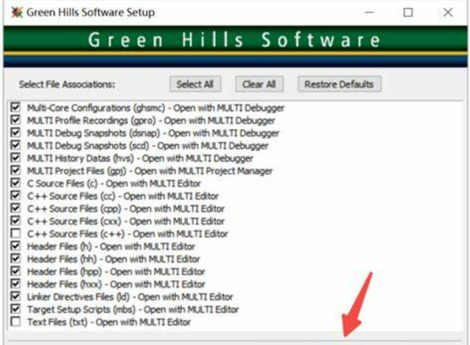Viewport: 470px width, 345px height.
Task: Toggle Header Files (hxx) checkbox
Action: tap(16, 283)
